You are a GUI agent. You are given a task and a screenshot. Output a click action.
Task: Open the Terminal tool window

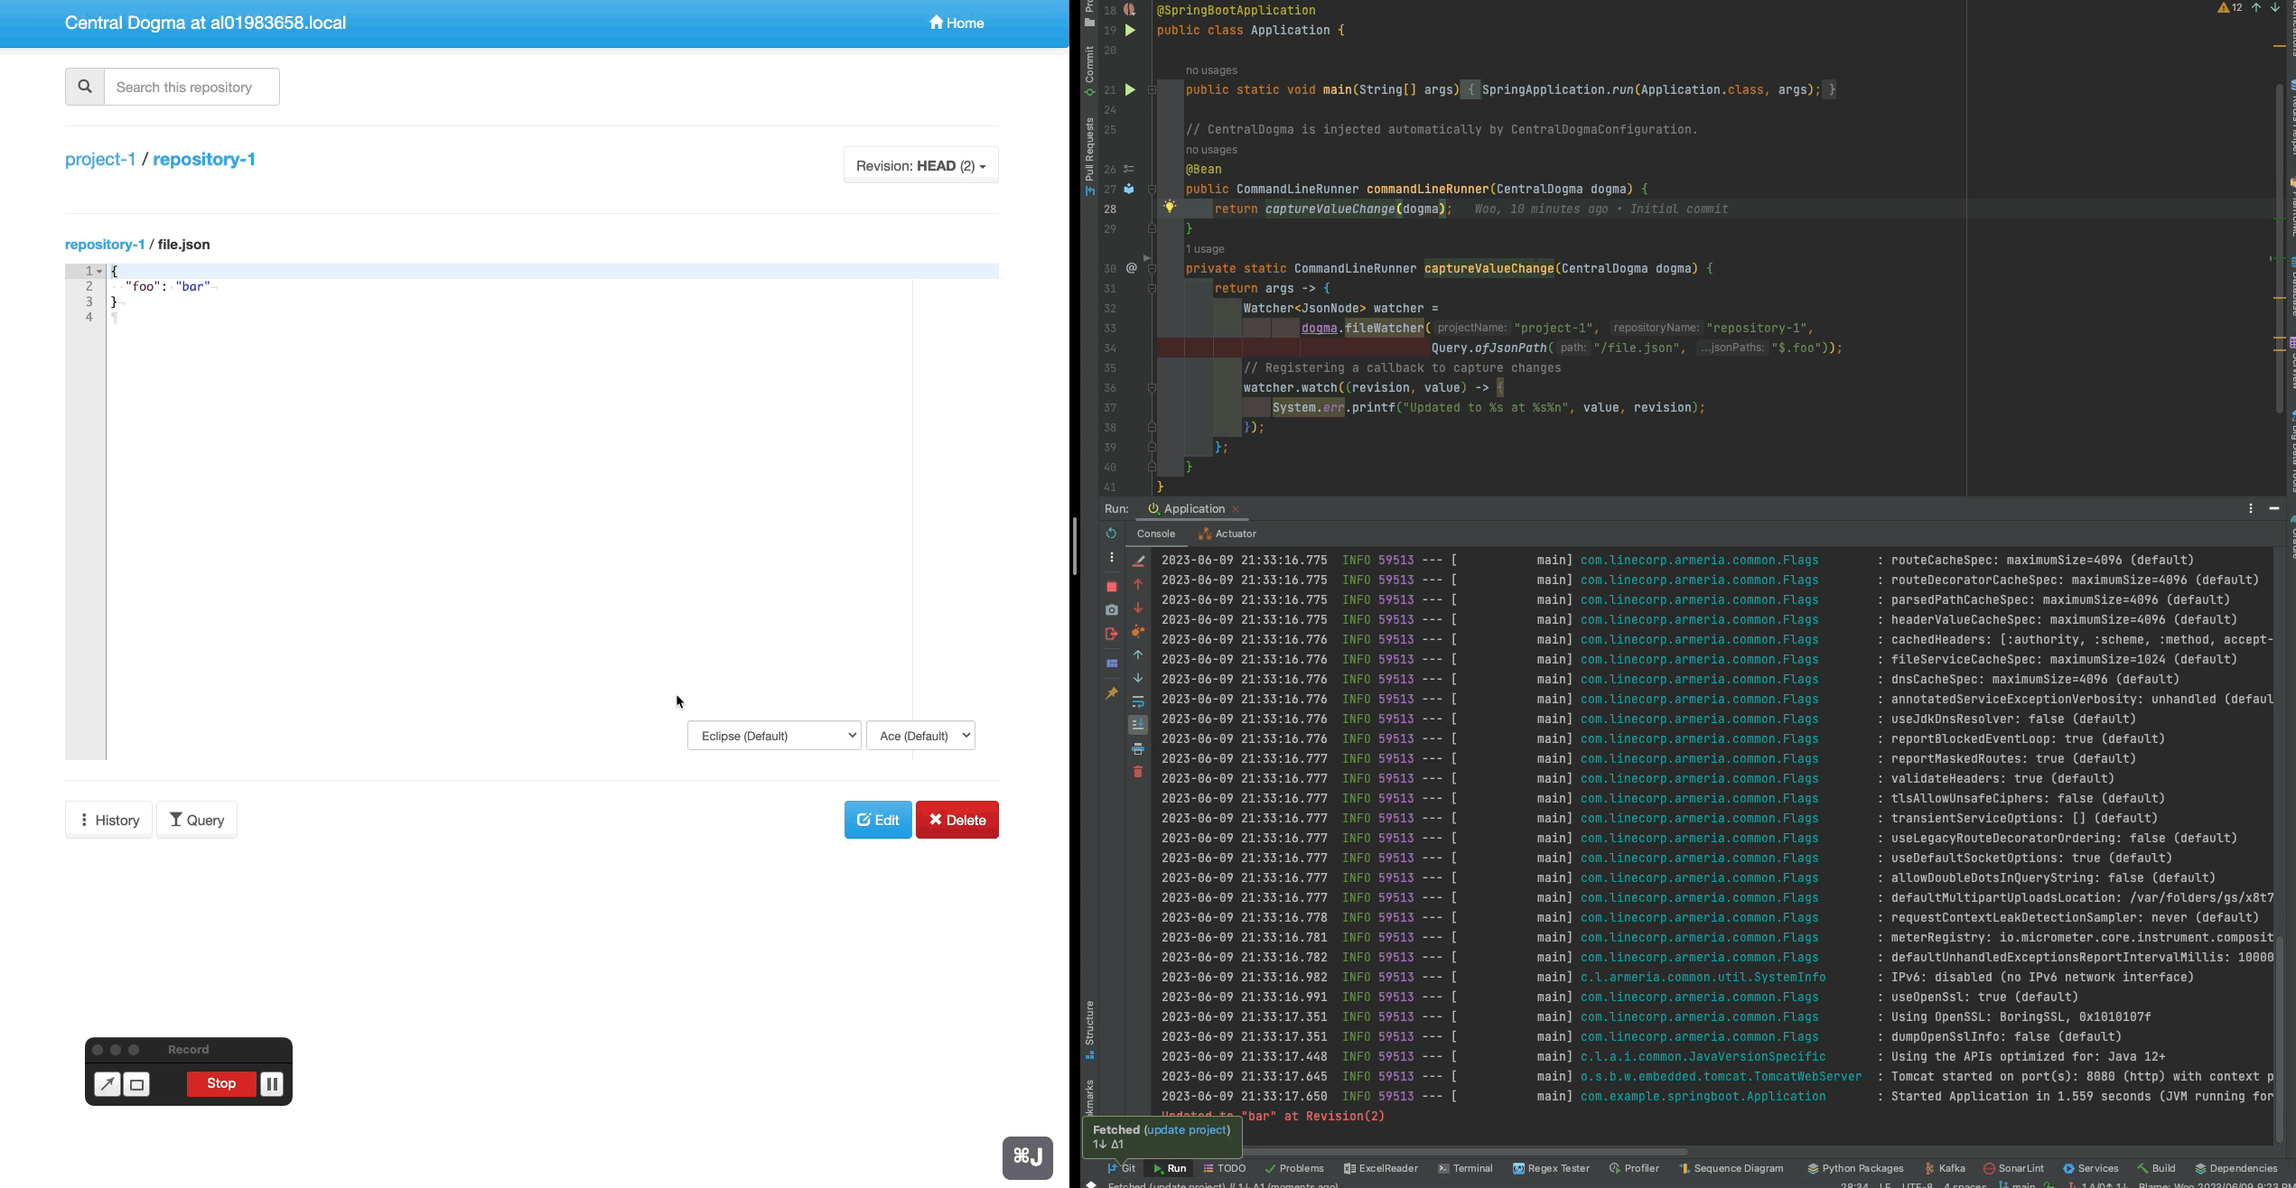point(1464,1168)
